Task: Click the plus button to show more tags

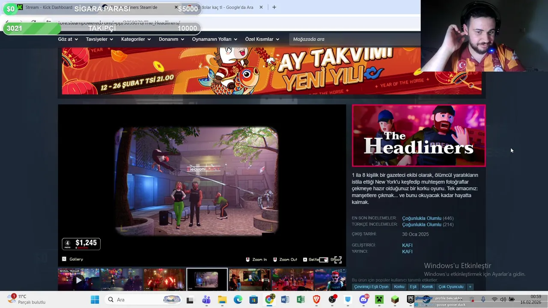Action: [470, 287]
